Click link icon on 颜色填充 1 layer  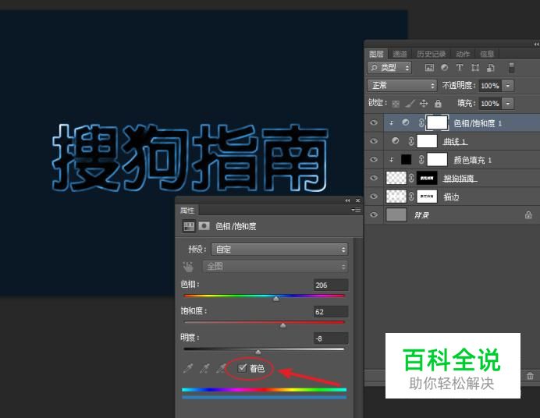coord(421,160)
